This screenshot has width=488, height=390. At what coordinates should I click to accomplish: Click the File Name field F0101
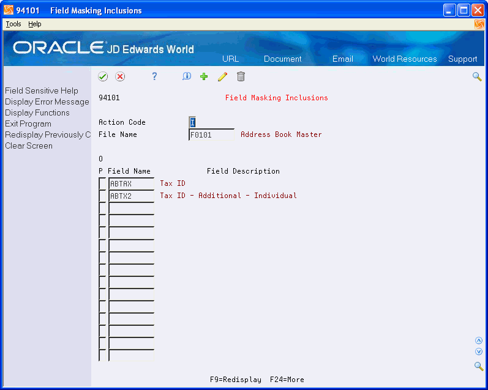pos(211,134)
